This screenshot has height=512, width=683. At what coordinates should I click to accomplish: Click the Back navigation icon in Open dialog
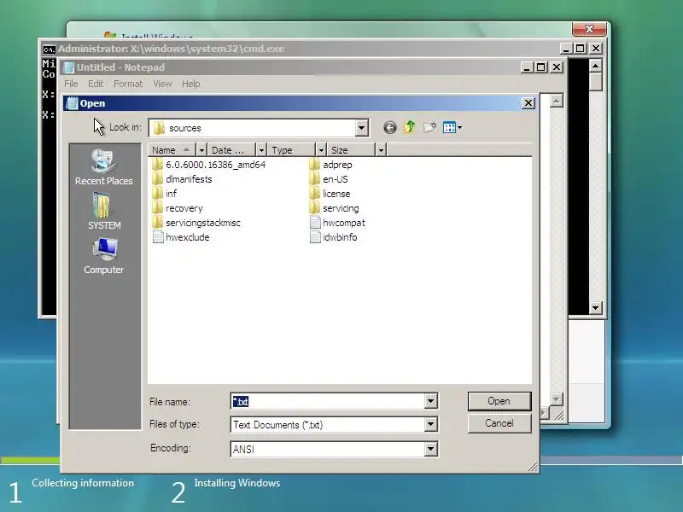(x=390, y=127)
